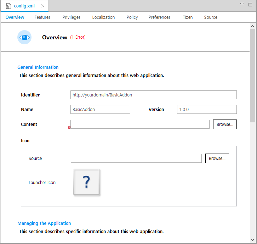Click the config.xml file icon in tab
The width and height of the screenshot is (257, 244).
tap(8, 6)
